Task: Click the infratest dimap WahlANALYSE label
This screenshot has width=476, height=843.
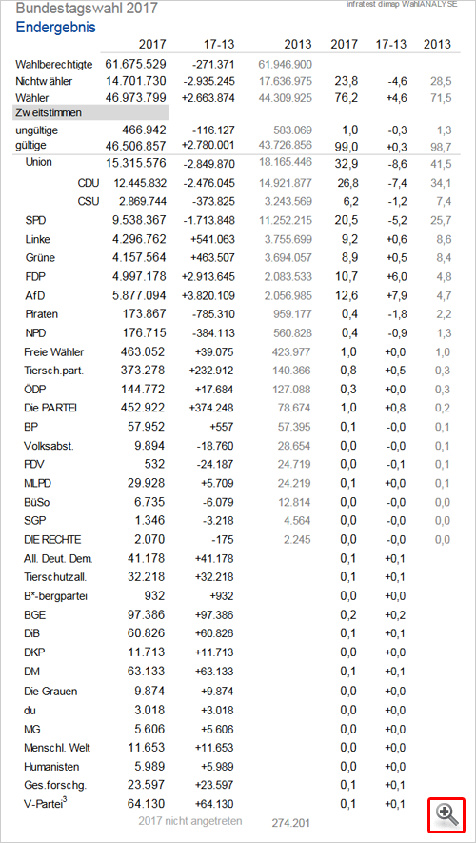Action: coord(403,4)
